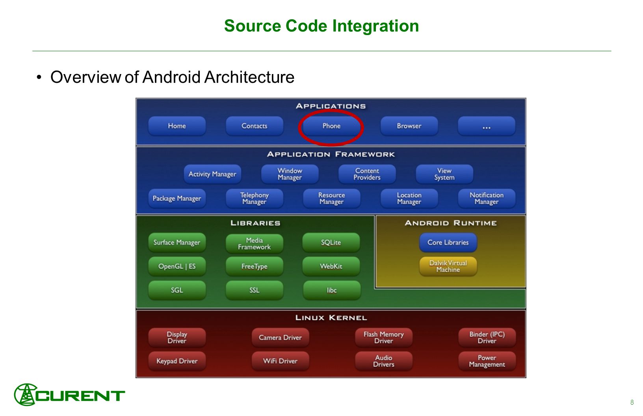Click the ellipsis application block

click(x=487, y=126)
